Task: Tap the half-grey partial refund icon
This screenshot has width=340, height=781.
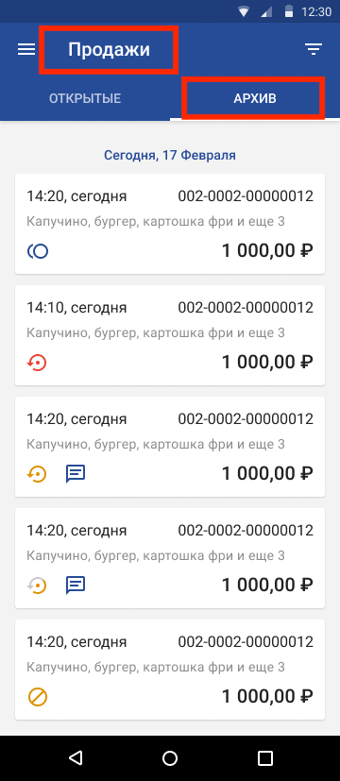Action: click(x=36, y=586)
